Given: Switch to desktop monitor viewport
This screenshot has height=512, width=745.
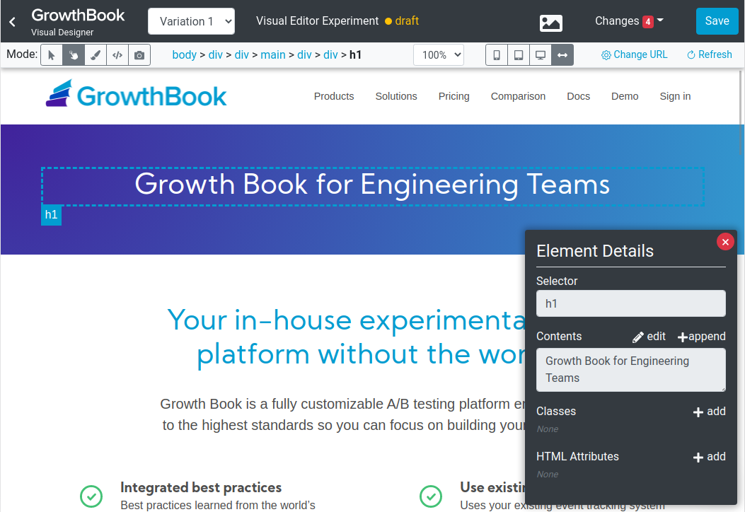Looking at the screenshot, I should [x=541, y=55].
